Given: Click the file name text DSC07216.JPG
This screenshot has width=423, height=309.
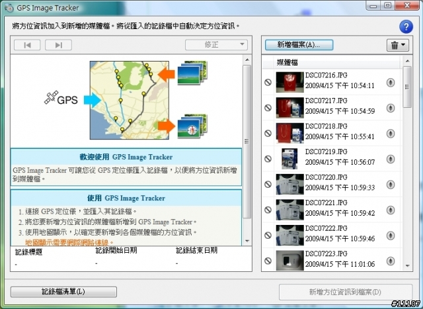Looking at the screenshot, I should [x=326, y=75].
